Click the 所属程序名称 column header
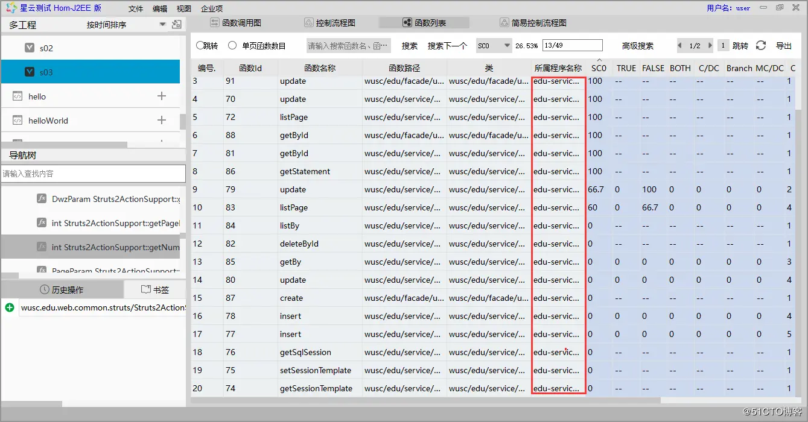This screenshot has height=422, width=808. coord(558,68)
